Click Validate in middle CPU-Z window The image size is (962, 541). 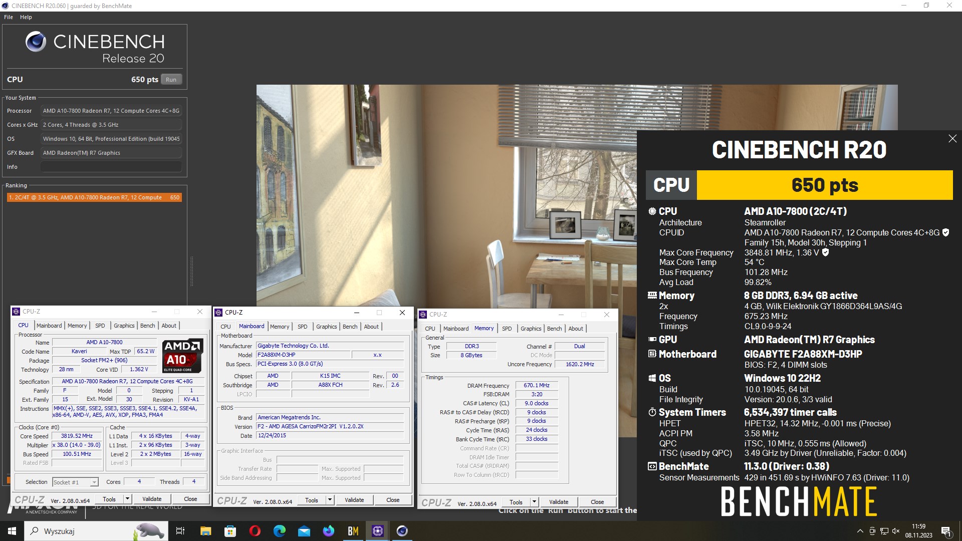click(x=354, y=500)
